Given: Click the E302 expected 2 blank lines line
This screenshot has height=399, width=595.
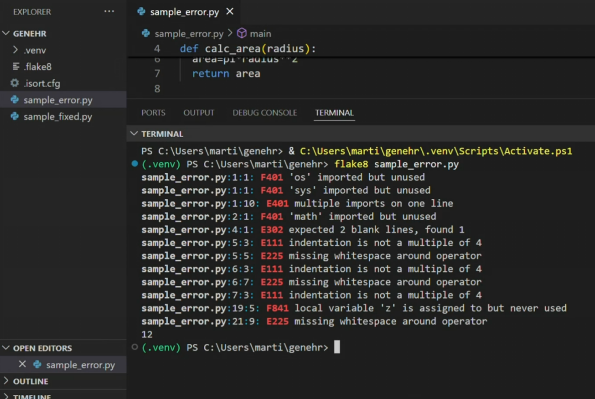Looking at the screenshot, I should [303, 229].
